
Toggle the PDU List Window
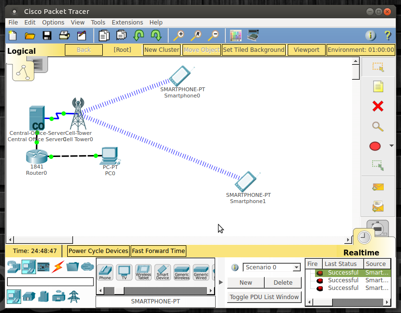(x=264, y=297)
